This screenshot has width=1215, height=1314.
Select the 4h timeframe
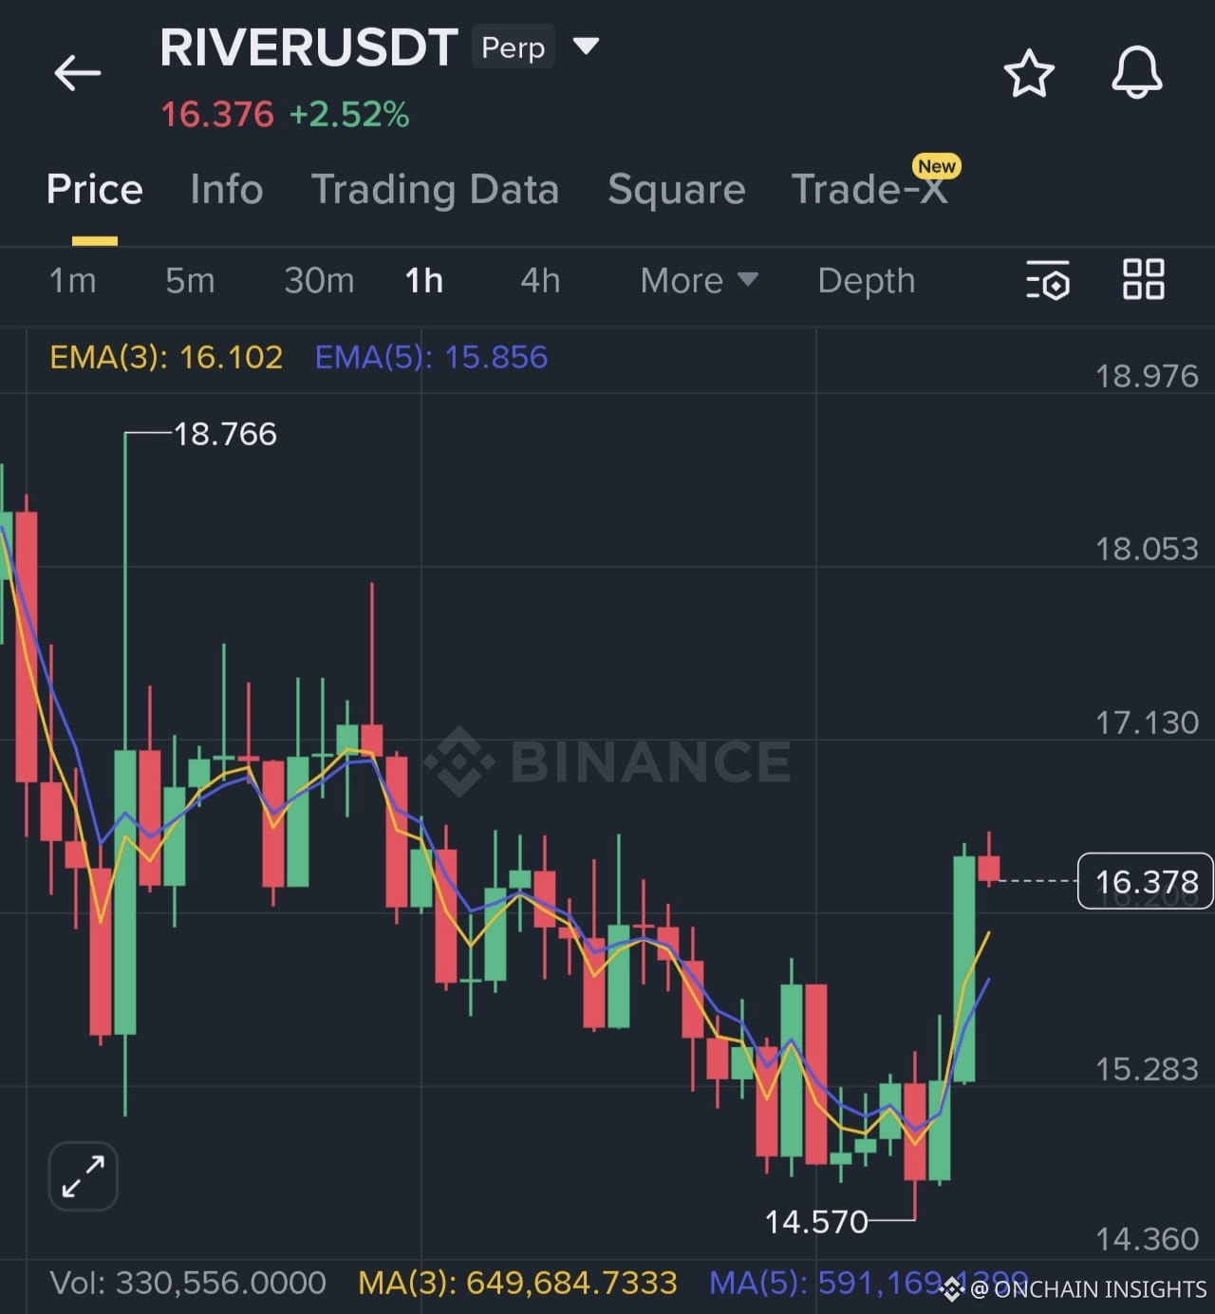tap(539, 281)
